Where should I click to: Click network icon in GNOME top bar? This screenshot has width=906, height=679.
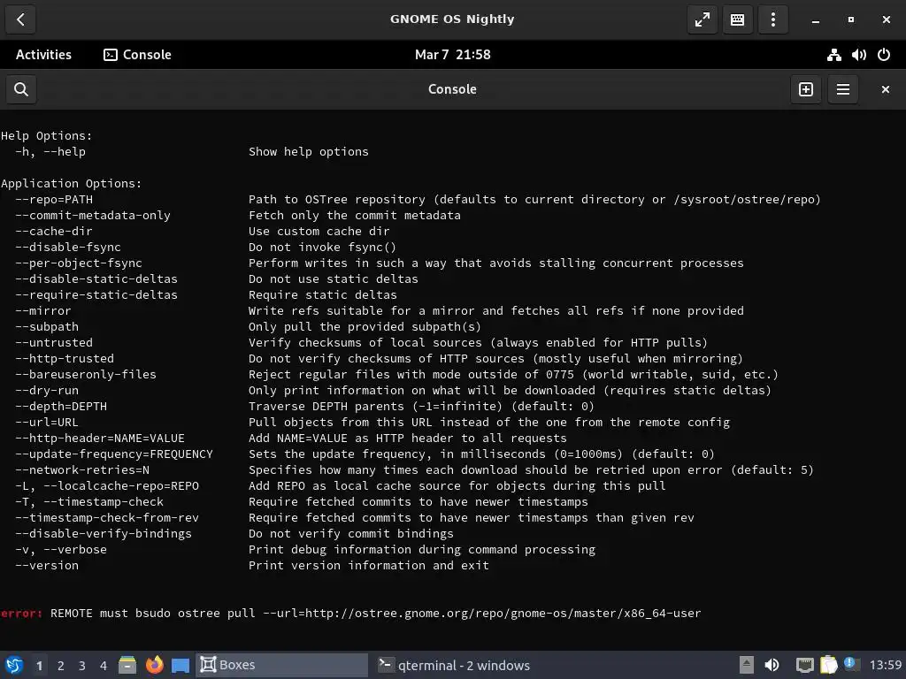[833, 55]
